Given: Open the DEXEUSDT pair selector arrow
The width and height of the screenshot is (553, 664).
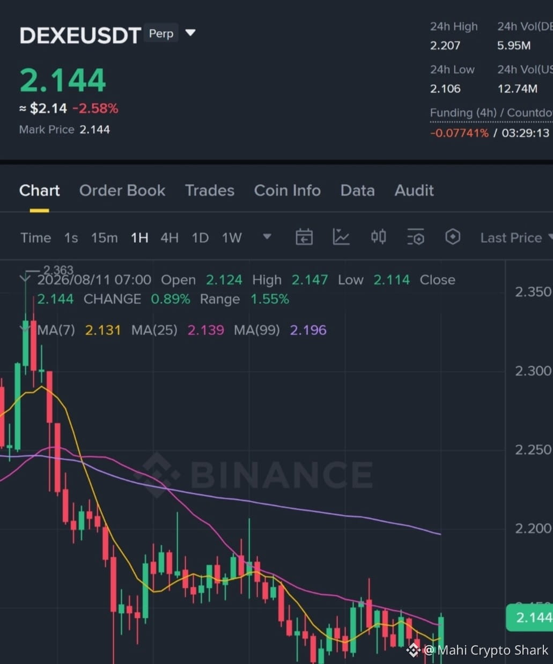Looking at the screenshot, I should click(x=190, y=33).
